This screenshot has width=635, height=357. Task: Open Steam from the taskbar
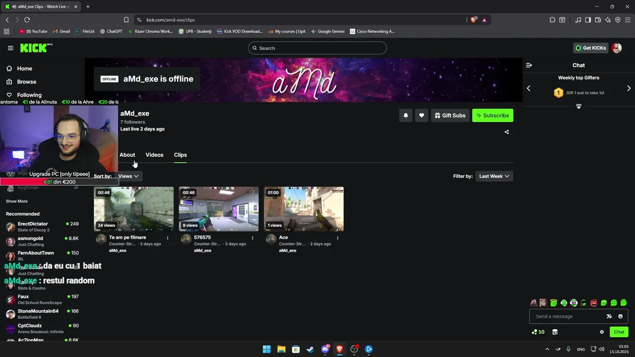(x=310, y=349)
